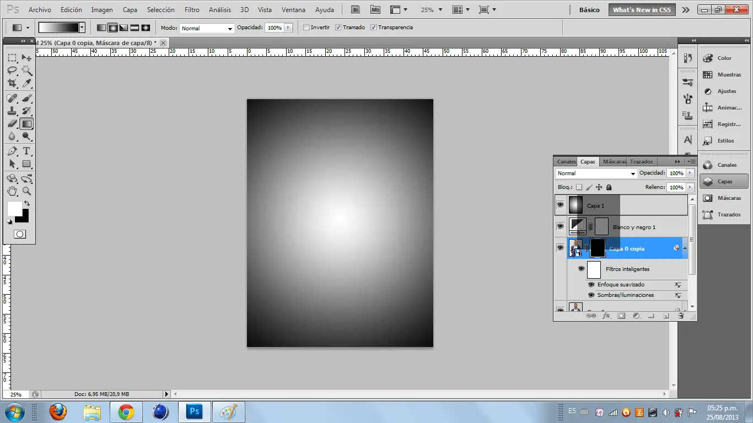
Task: Select the Horizontal Type tool
Action: (26, 151)
